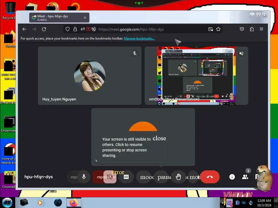The height and width of the screenshot is (208, 278).
Task: Click the taskbar clock 12:09 AM
Action: point(264,203)
